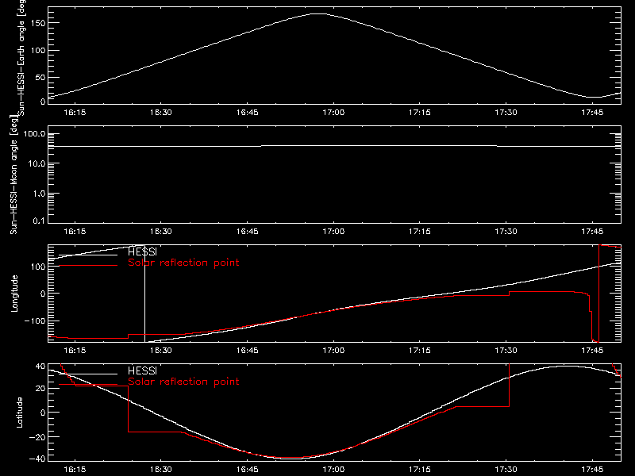Click '17:30' time label under Longitude plot
Image resolution: width=635 pixels, height=476 pixels.
(x=506, y=350)
